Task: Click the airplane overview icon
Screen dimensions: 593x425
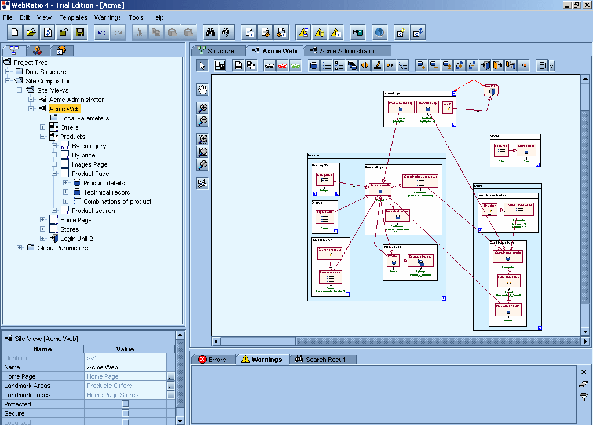Action: [203, 184]
